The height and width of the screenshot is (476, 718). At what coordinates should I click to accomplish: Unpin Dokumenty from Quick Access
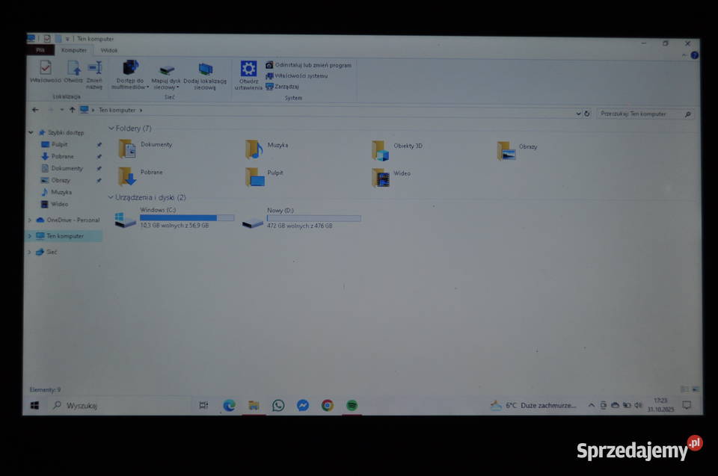(x=98, y=168)
